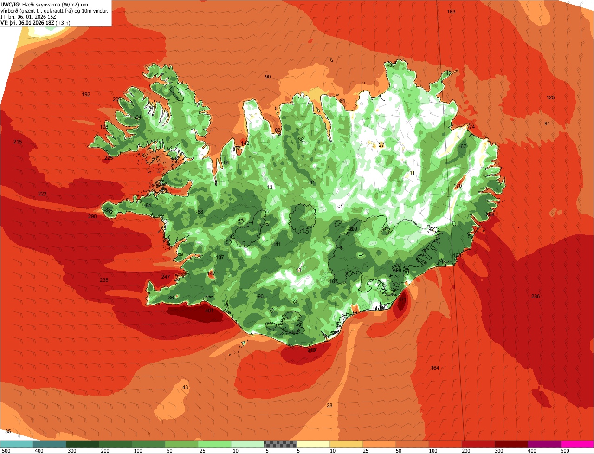594x454 pixels.
Task: Click the map value 223
Action: click(42, 194)
